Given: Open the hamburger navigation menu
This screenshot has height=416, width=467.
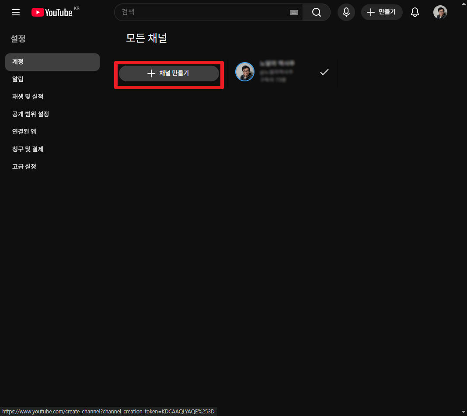Looking at the screenshot, I should (x=16, y=12).
